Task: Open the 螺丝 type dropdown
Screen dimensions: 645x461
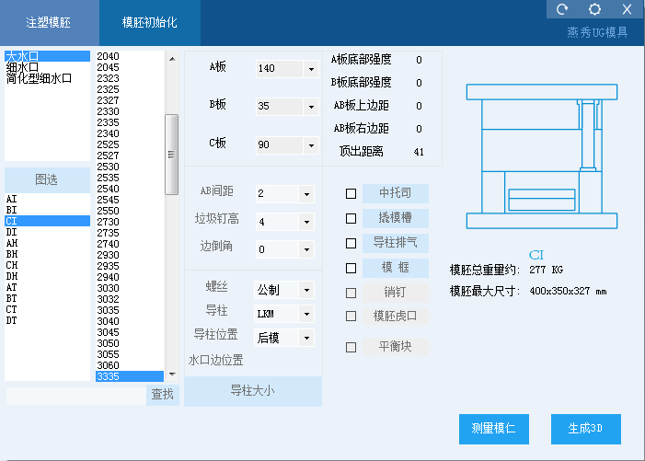Action: click(x=306, y=291)
